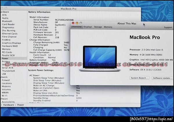Select USB in the sidebar
174x122 pixels.
point(4,74)
